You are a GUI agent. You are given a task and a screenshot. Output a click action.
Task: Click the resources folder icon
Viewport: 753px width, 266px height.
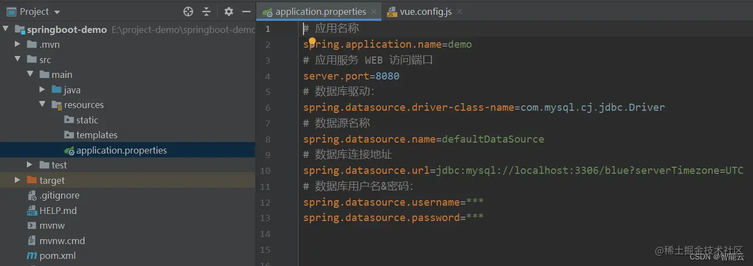pyautogui.click(x=57, y=105)
